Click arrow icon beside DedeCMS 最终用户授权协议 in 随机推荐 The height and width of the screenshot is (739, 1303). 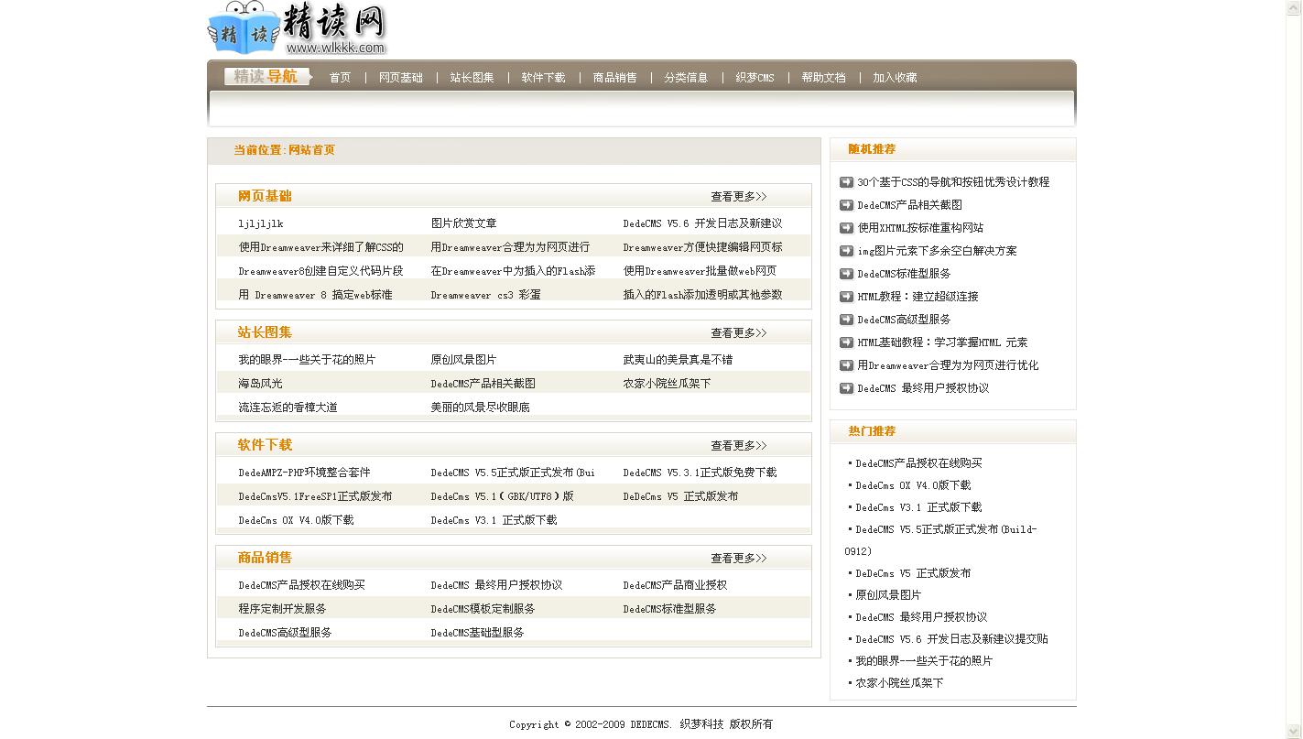coord(846,388)
